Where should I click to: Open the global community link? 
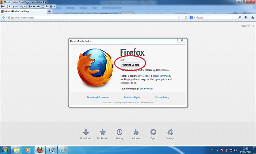click(x=162, y=76)
